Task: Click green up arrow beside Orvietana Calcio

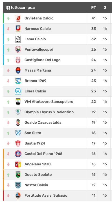Action: (x=8, y=18)
